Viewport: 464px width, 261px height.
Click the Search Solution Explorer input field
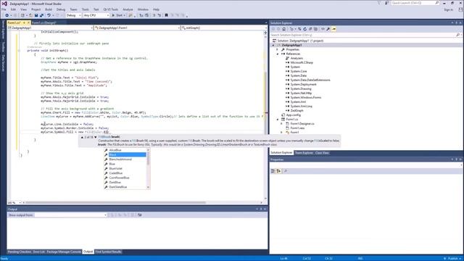(x=362, y=35)
